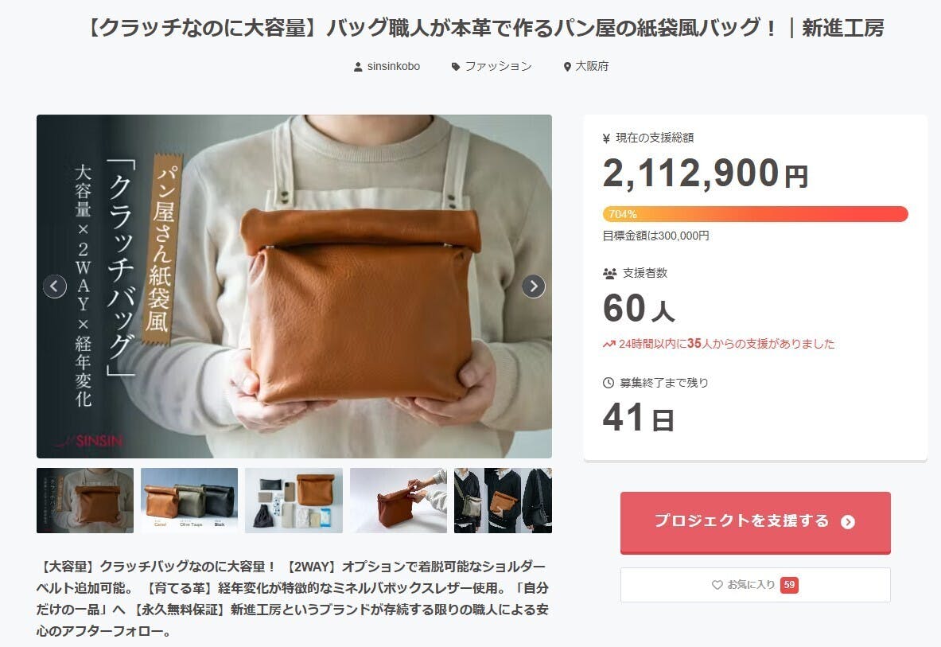This screenshot has height=647, width=941.
Task: Click the プロジェクトを支援する button
Action: coord(755,522)
